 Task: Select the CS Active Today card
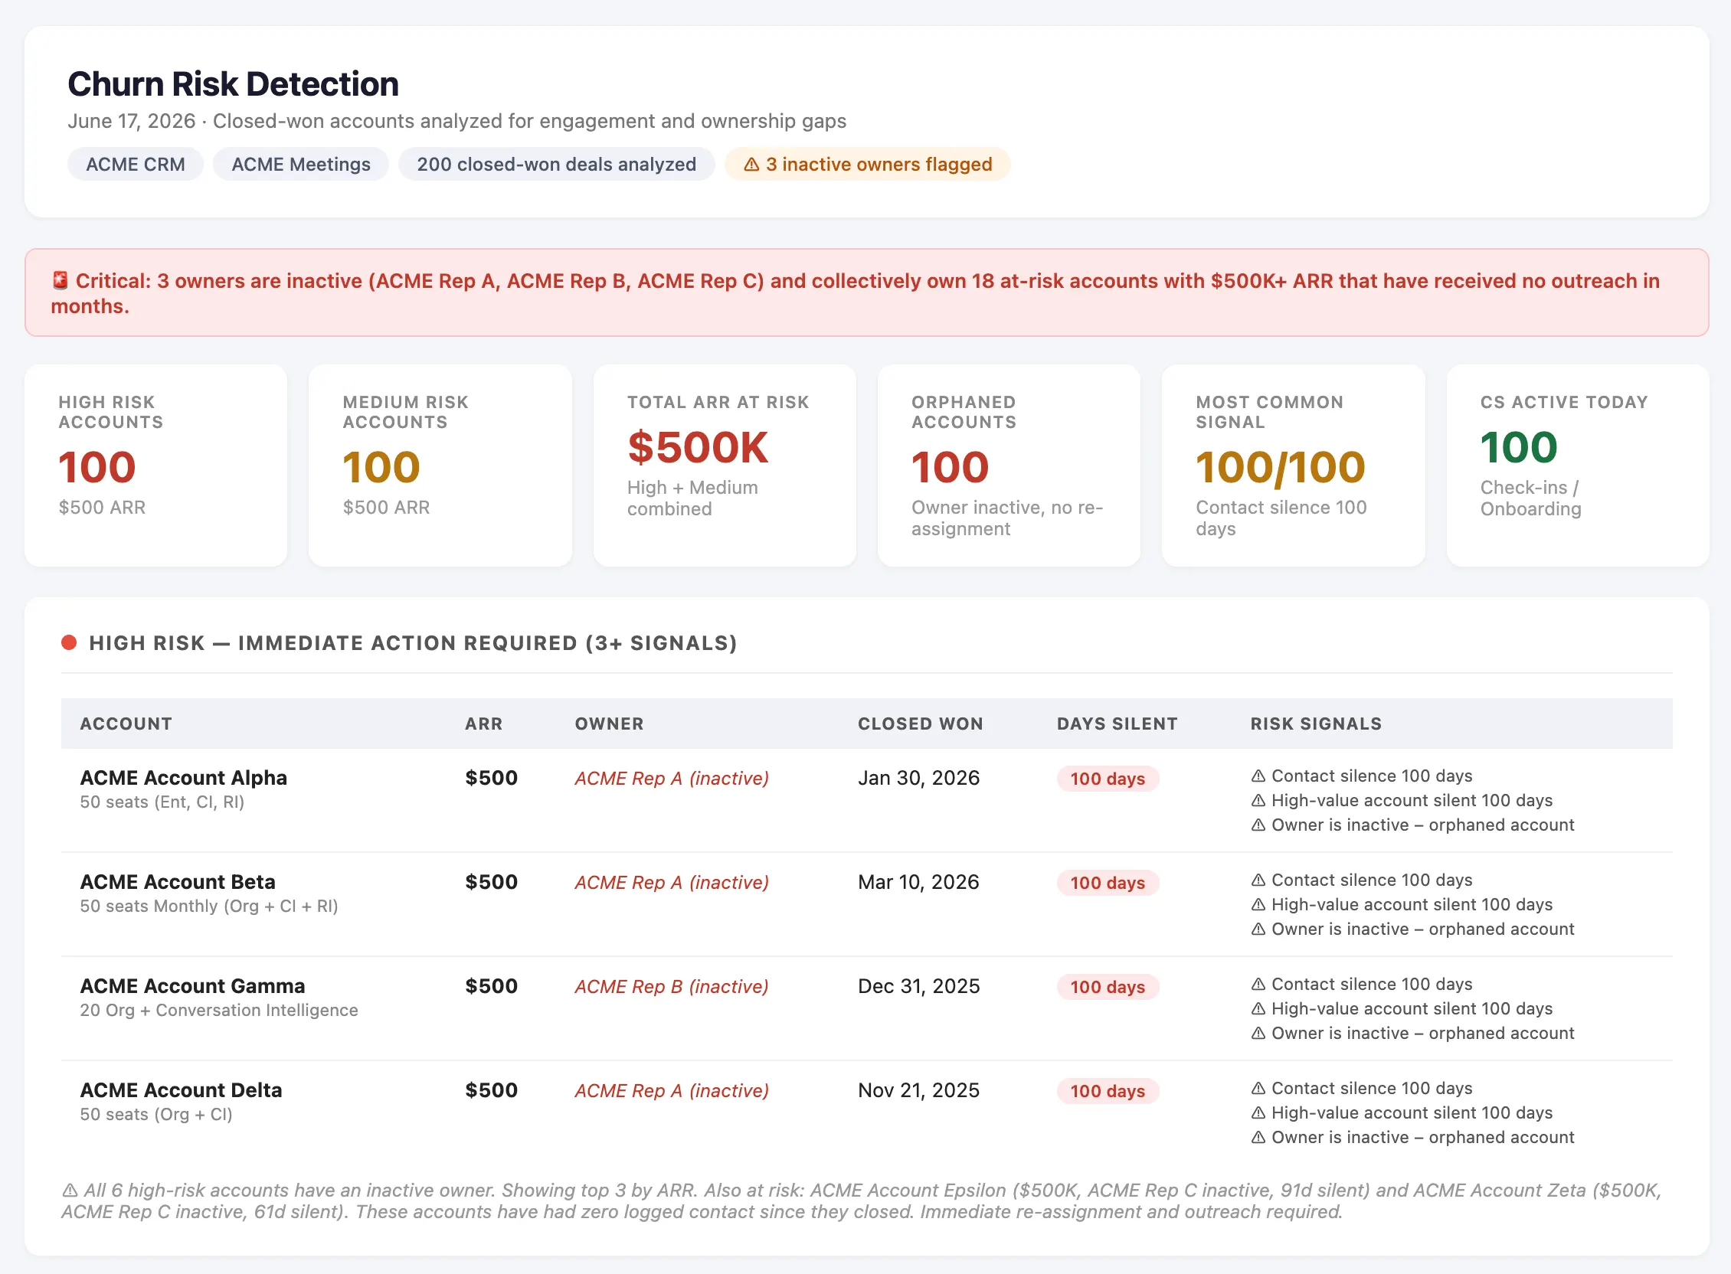(1578, 465)
